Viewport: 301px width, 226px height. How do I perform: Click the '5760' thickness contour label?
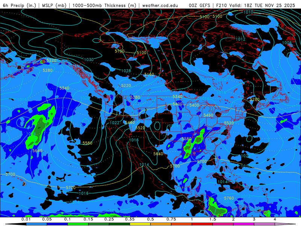[229, 198]
